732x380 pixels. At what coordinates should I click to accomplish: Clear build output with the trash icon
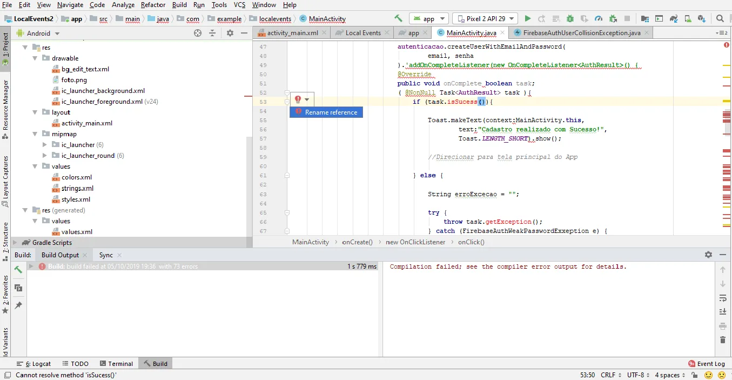click(723, 340)
